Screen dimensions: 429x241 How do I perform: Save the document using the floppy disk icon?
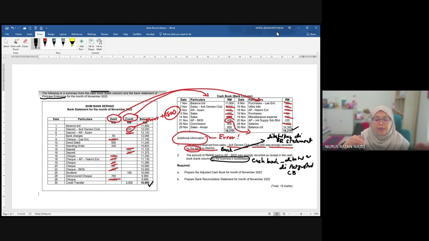7,28
